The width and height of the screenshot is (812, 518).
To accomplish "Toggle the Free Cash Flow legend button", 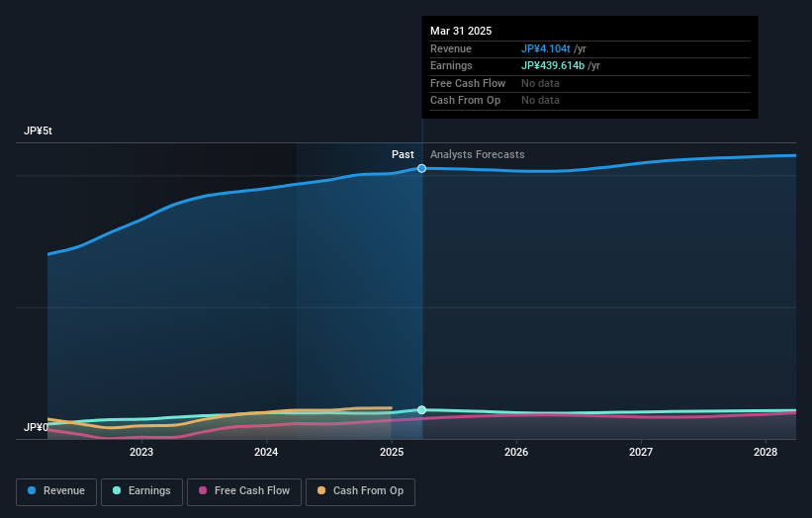I will click(244, 491).
